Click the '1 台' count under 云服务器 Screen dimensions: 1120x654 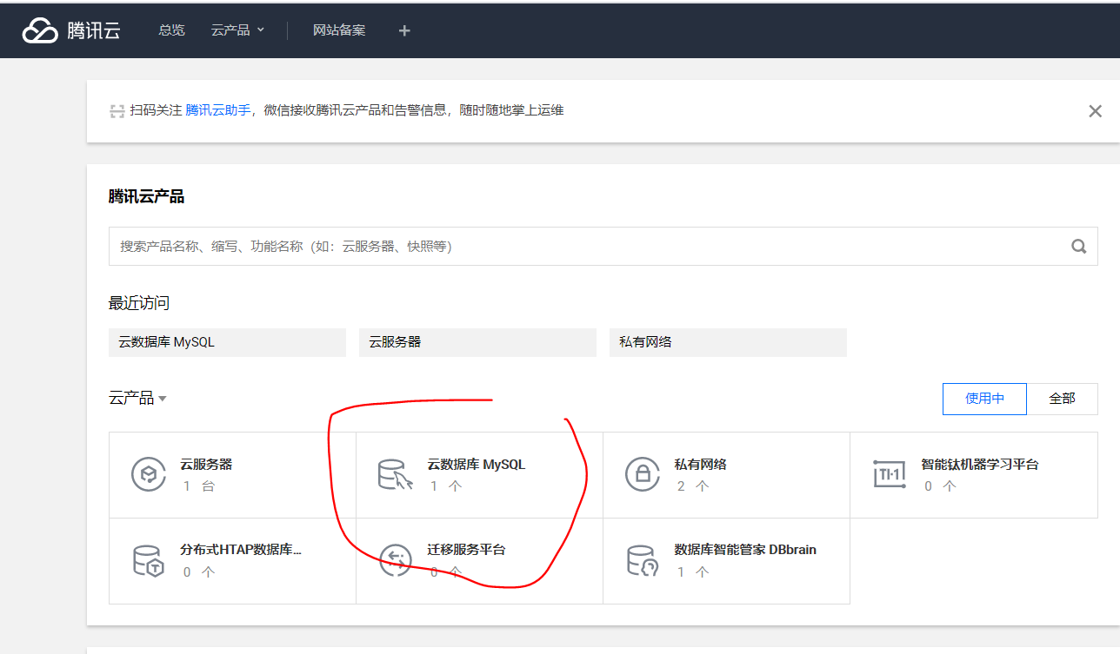(x=199, y=486)
